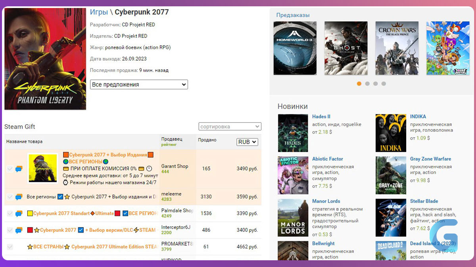Open the chat icon in the Interceptor6J row
The image size is (476, 267).
coord(19,230)
